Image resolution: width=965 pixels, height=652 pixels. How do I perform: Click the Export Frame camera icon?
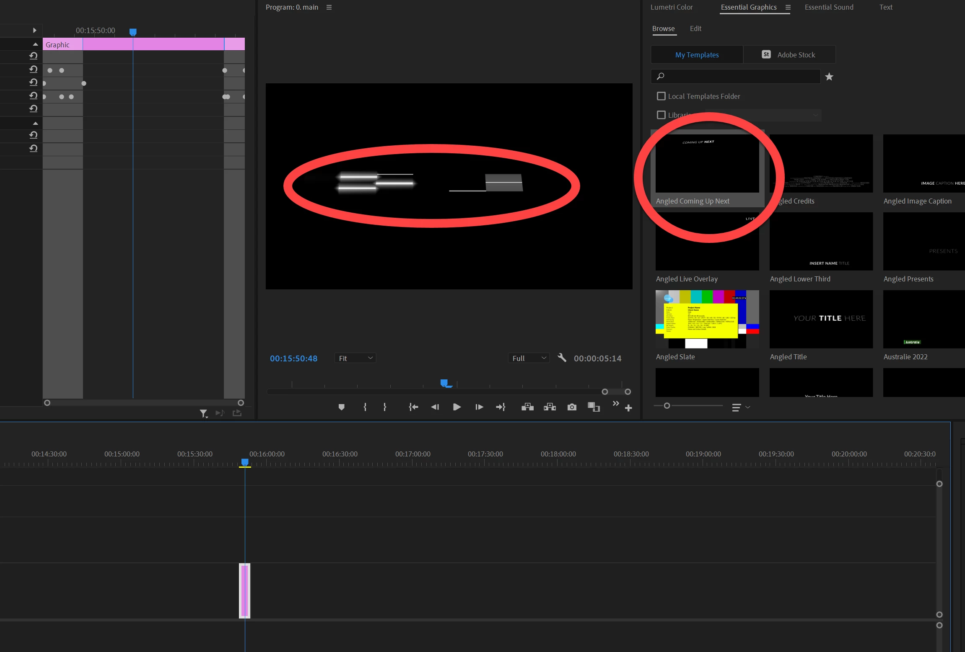point(572,407)
